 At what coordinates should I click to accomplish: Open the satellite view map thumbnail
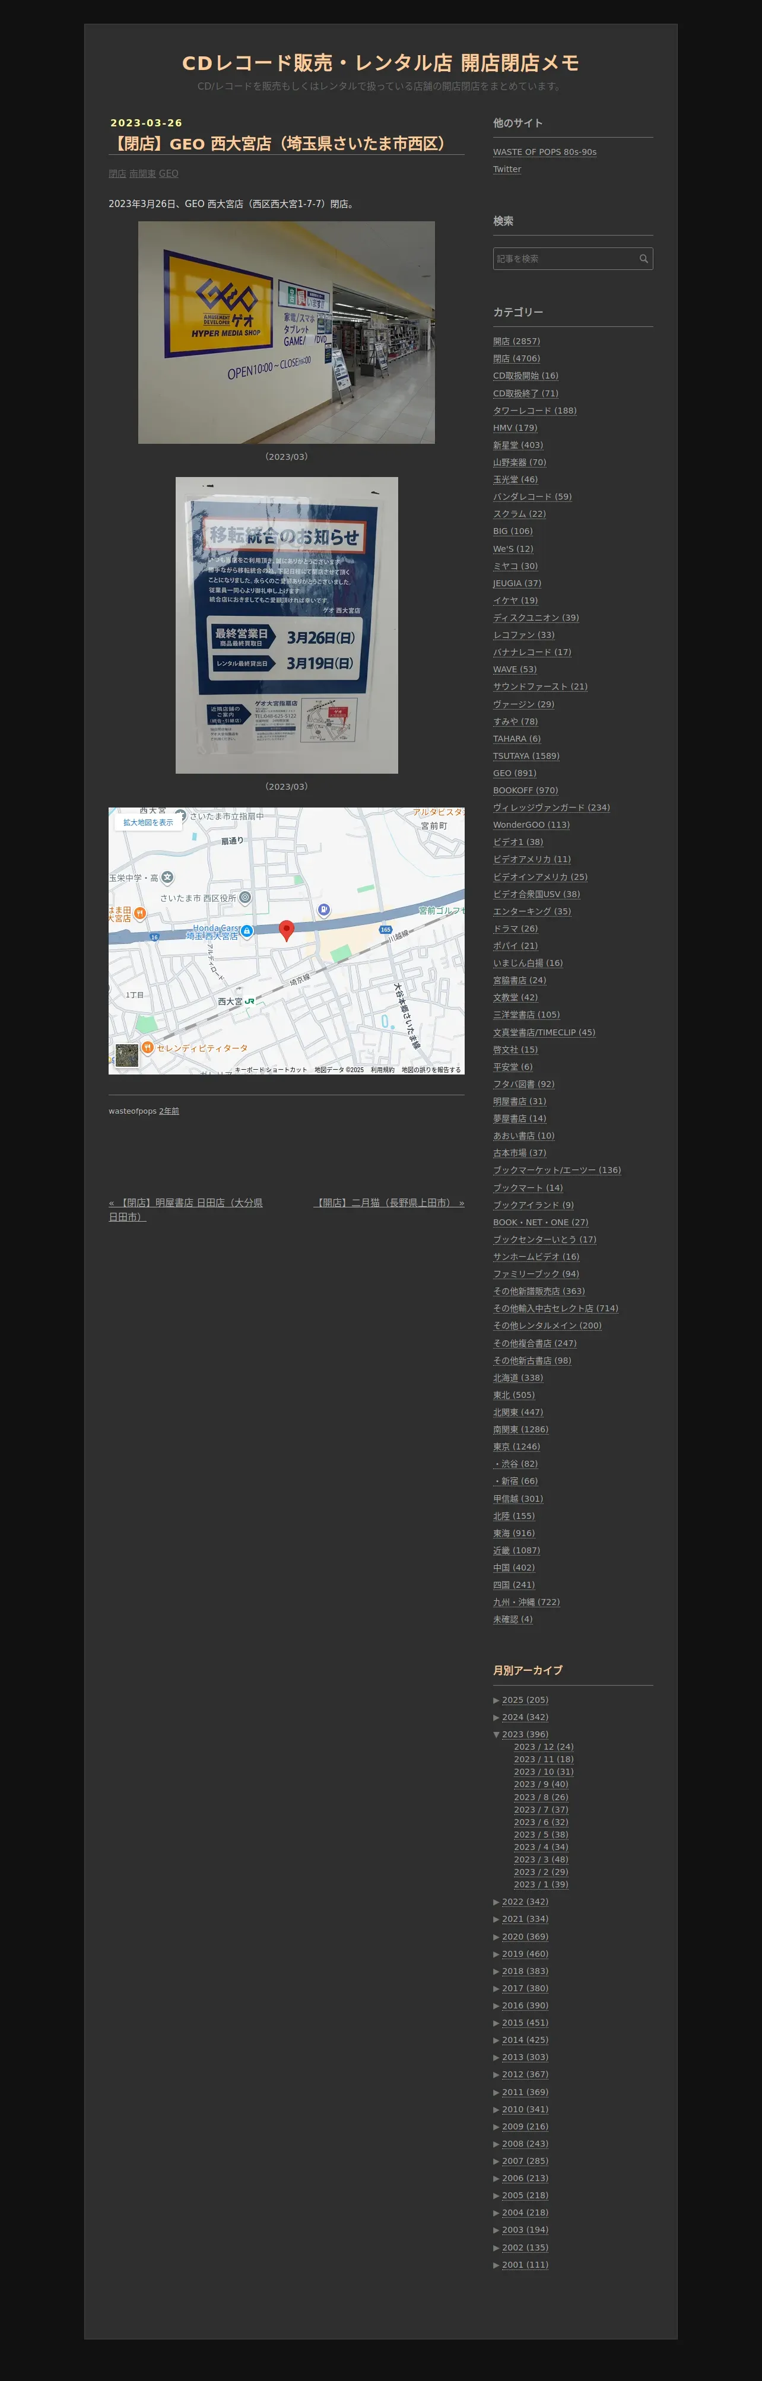tap(126, 1054)
